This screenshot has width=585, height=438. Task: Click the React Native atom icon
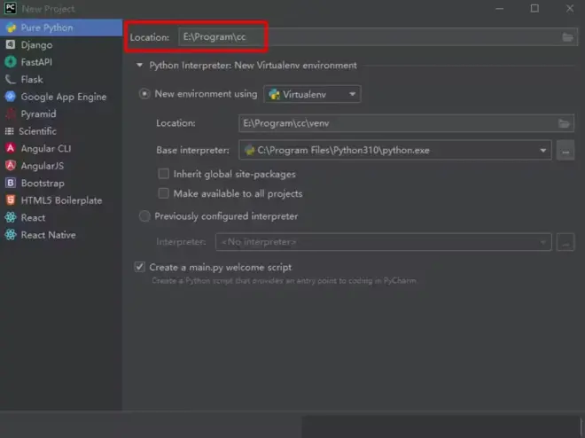[x=11, y=235]
